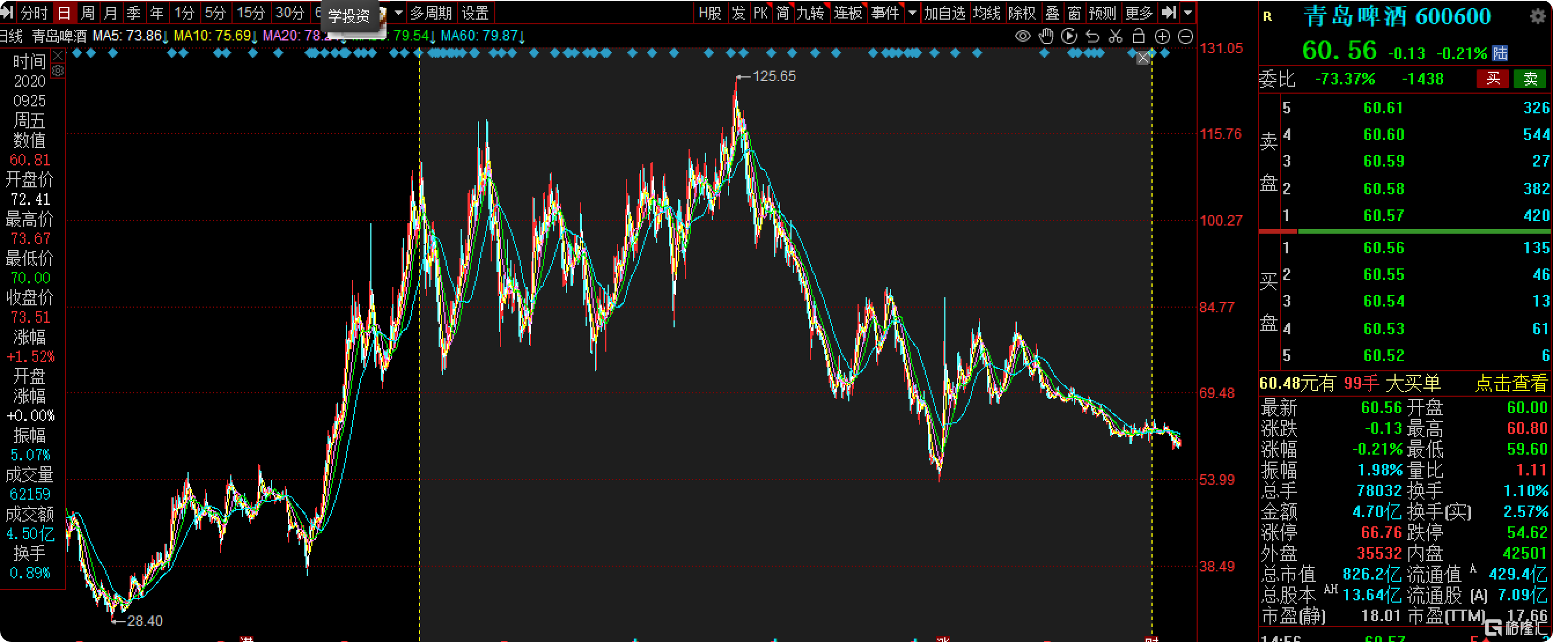Select the 年 yearly period tab
Viewport: 1553px width, 642px height.
tap(157, 13)
